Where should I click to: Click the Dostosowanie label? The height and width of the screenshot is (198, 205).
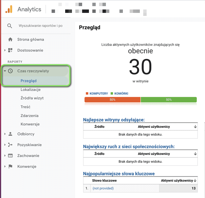30,50
